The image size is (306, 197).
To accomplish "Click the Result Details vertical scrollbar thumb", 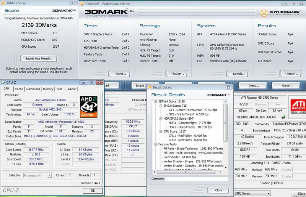I will [x=226, y=123].
